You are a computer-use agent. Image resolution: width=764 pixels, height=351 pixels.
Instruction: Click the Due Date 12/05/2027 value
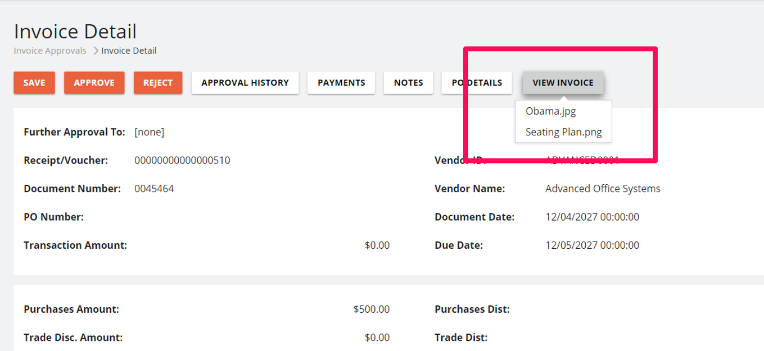coord(592,245)
